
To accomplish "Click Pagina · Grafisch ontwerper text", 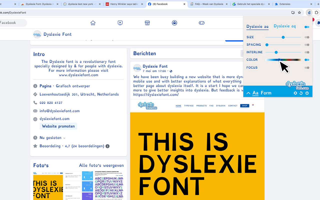I will tap(65, 86).
